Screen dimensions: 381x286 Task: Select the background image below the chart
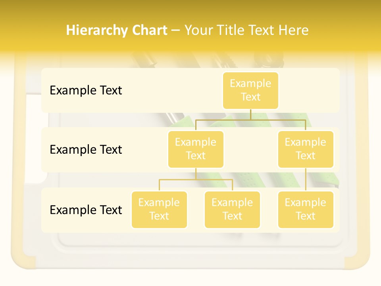tap(190, 250)
